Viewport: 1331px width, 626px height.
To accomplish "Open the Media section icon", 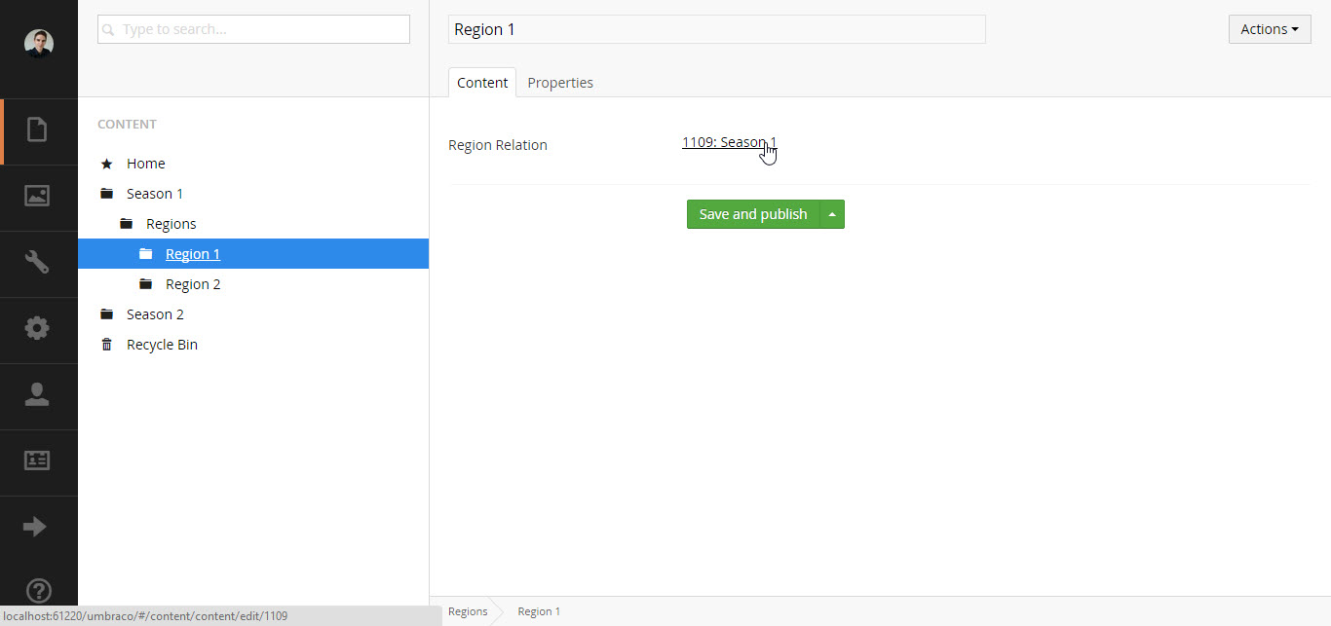I will coord(38,196).
